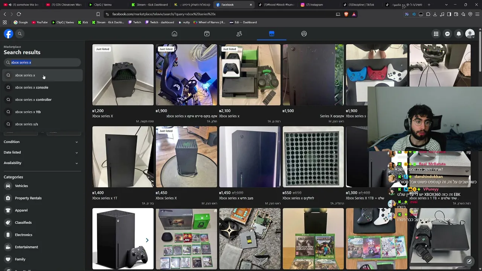Open the Groups icon in top navigation
482x271 pixels.
coord(304,34)
